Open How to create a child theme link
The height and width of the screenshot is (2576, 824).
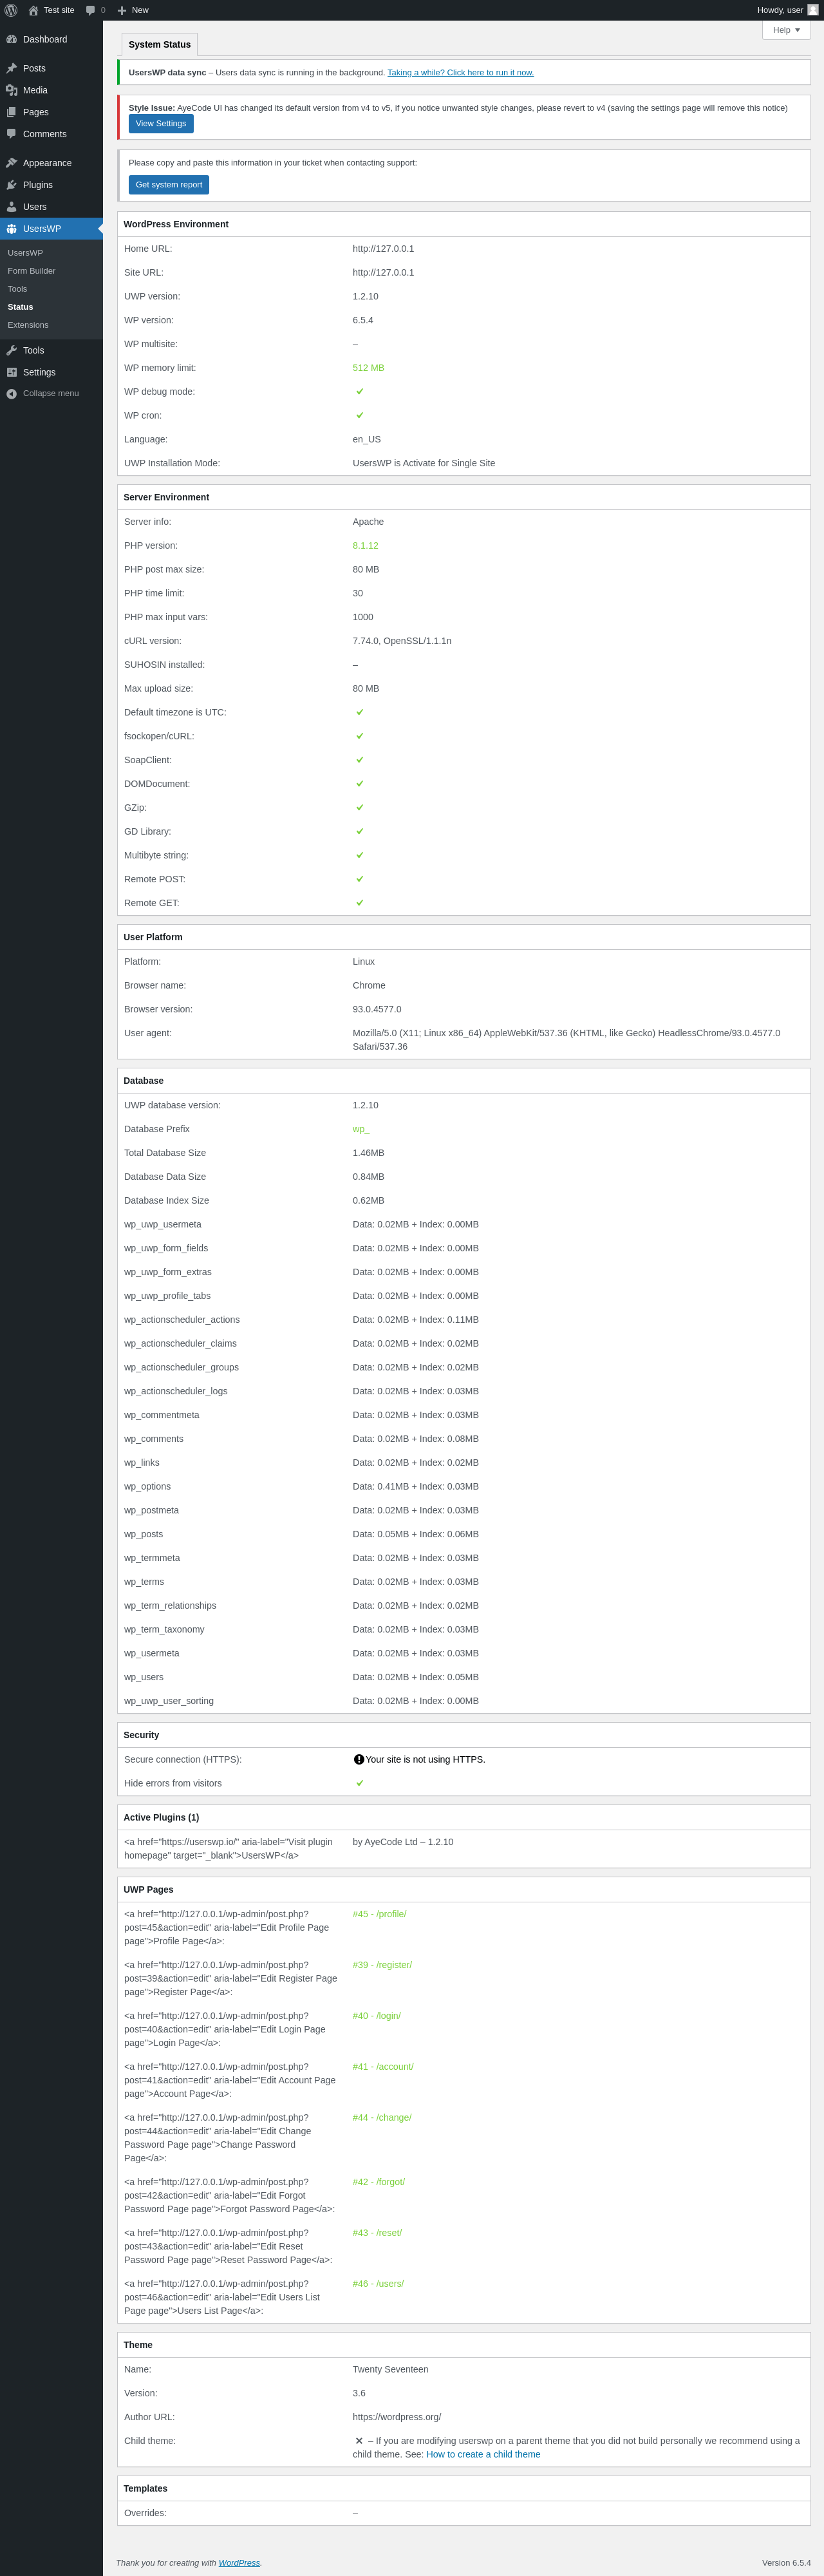tap(483, 2454)
